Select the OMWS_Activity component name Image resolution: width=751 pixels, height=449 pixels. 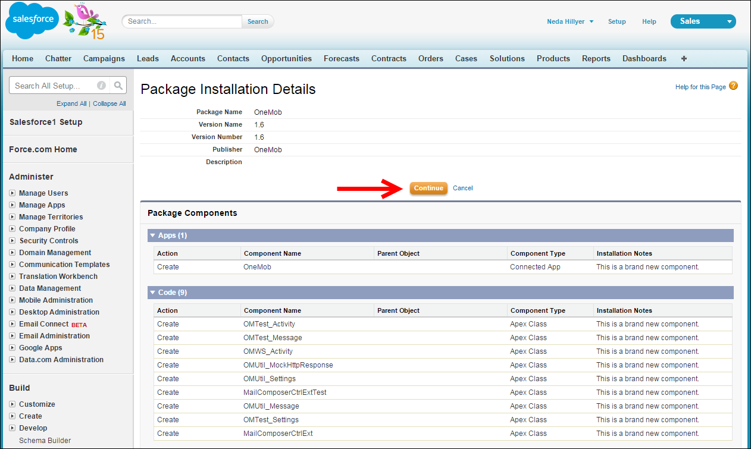(268, 351)
